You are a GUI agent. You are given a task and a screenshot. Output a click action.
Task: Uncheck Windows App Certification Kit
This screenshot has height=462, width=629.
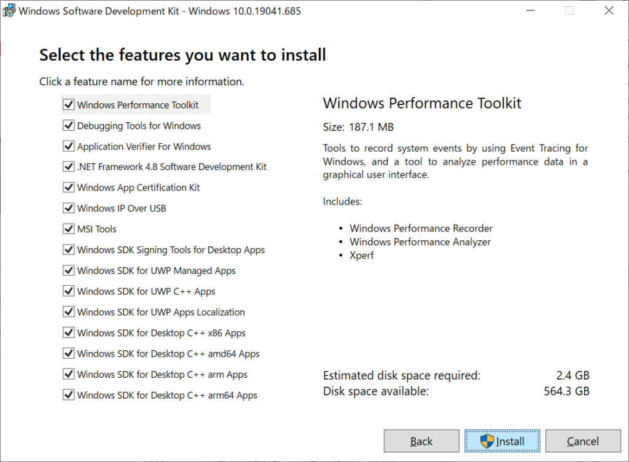(x=68, y=187)
